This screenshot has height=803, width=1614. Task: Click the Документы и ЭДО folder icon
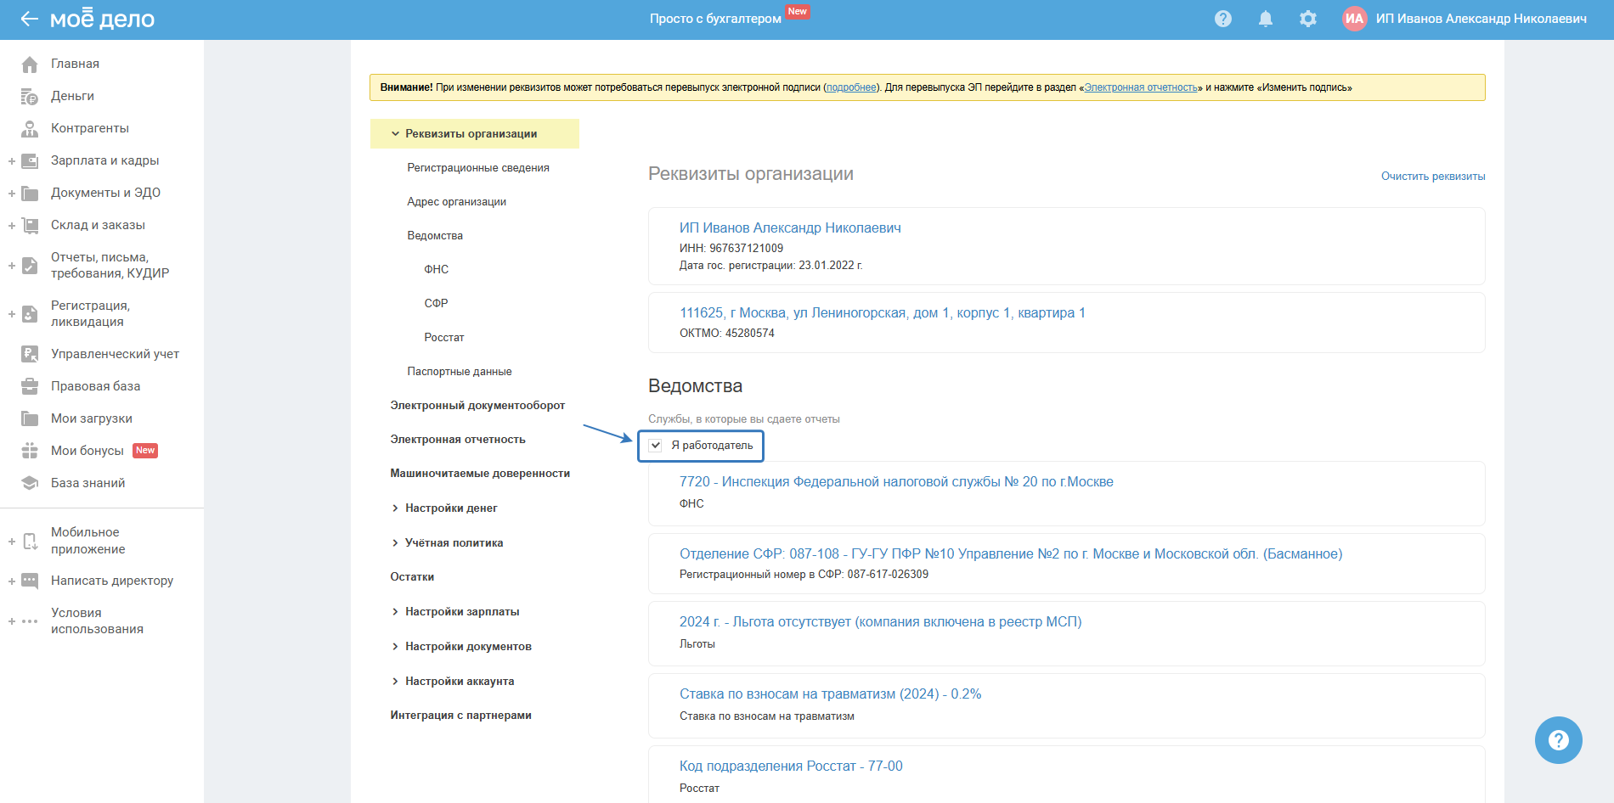coord(30,193)
